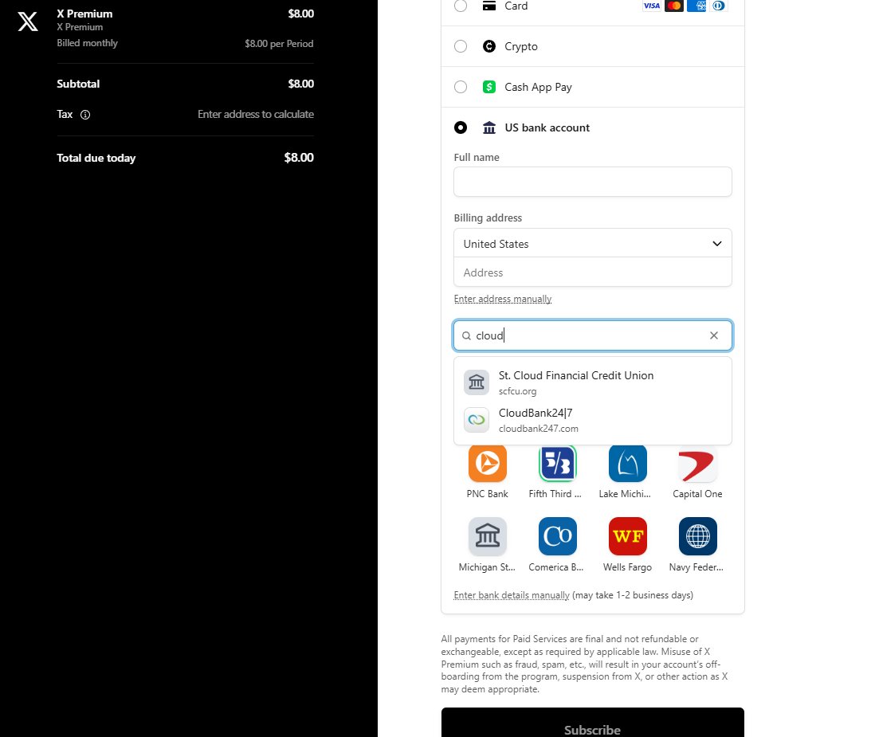The image size is (871, 737).
Task: Click the search magnifier icon in bank search
Action: point(467,335)
